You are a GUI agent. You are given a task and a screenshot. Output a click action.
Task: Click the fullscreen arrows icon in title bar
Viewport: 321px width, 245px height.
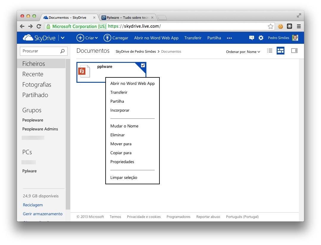pyautogui.click(x=299, y=15)
